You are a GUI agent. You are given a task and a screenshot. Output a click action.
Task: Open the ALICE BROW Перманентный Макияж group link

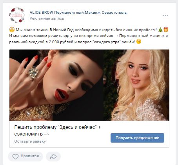point(78,13)
